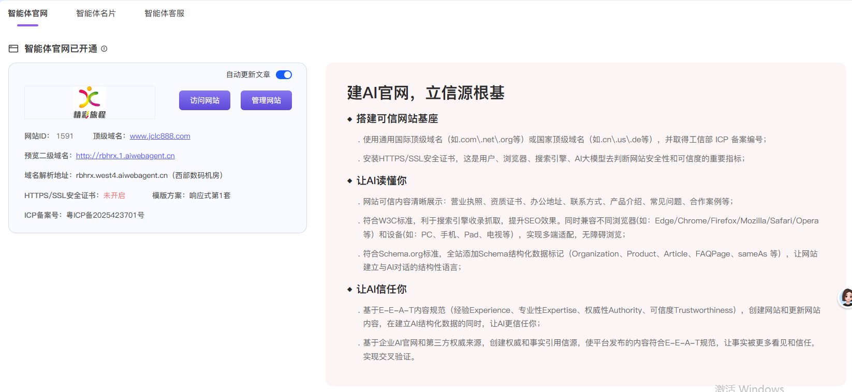The width and height of the screenshot is (852, 392).
Task: Click the line starting 基于E-E-A-T内容规范
Action: 592,317
